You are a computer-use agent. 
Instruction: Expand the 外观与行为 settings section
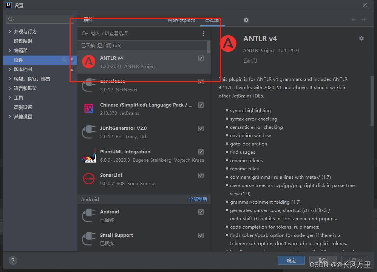(10, 31)
